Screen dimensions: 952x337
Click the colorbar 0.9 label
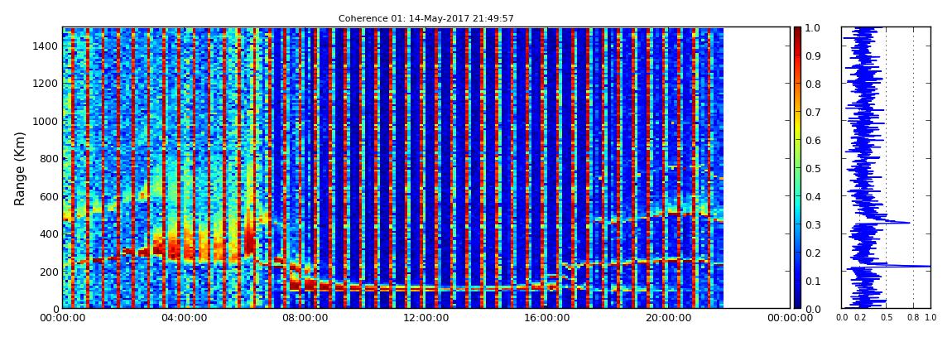(x=813, y=55)
